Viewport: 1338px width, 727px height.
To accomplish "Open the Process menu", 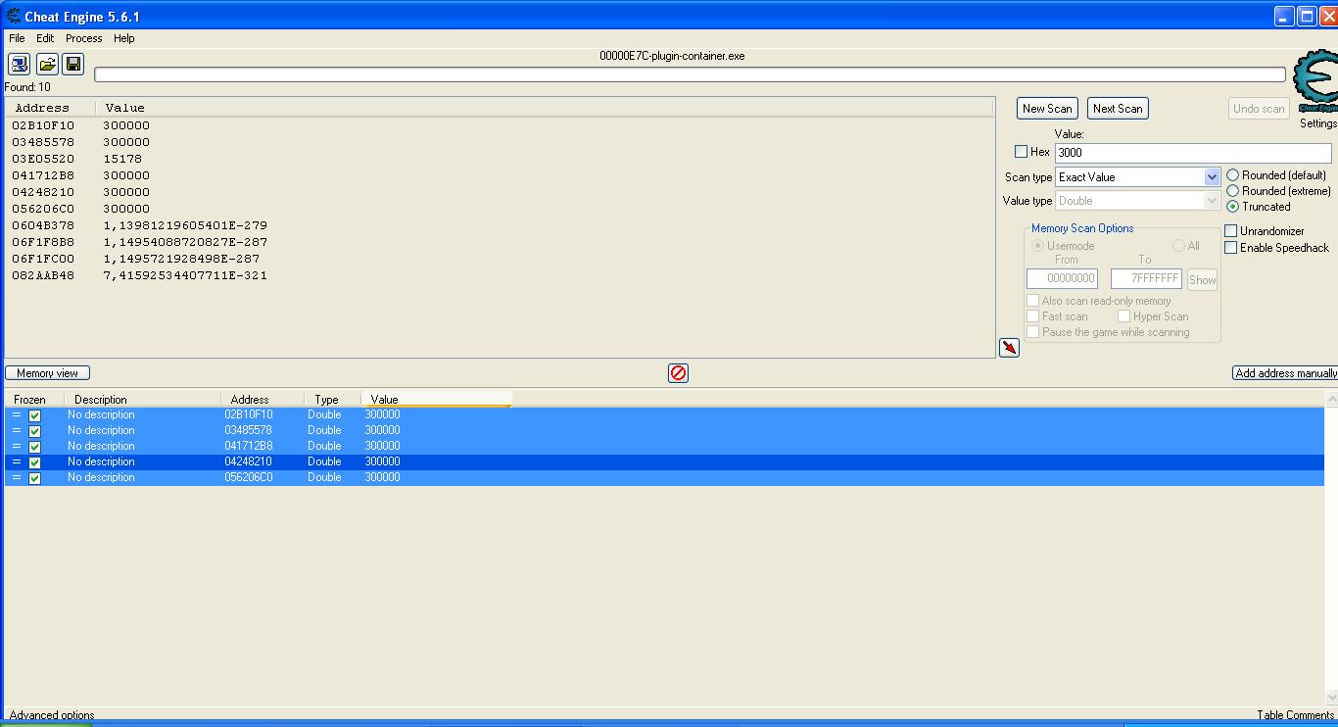I will click(83, 38).
